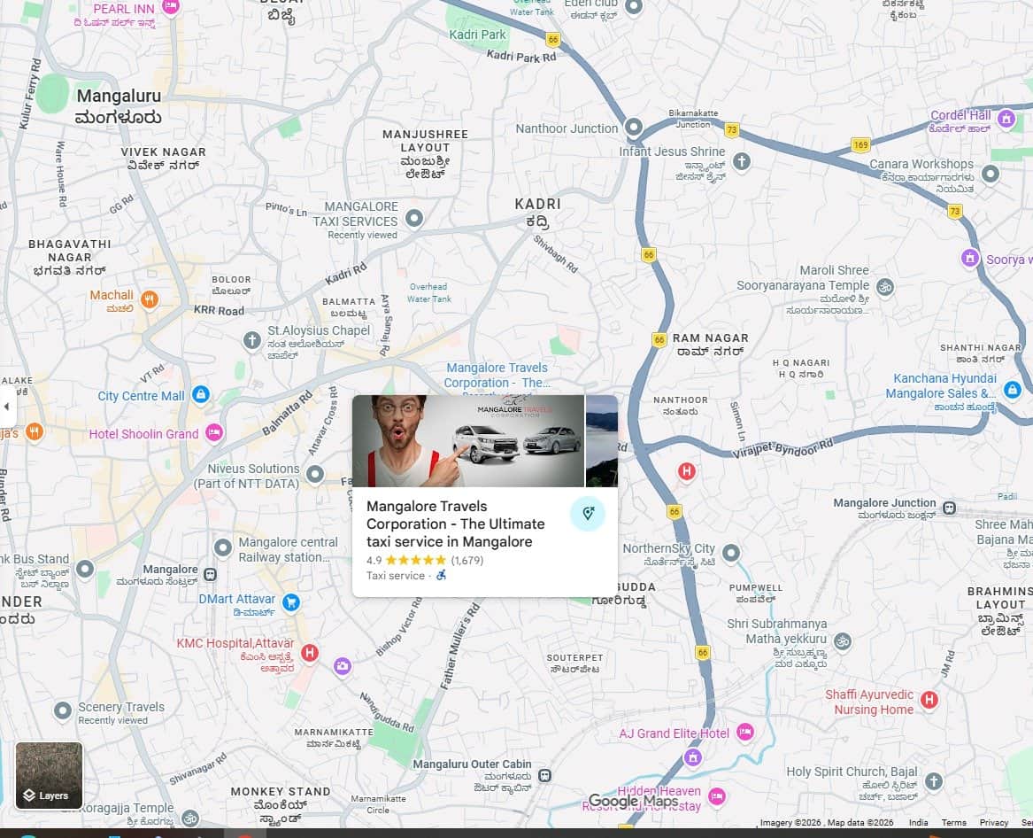
Task: Click the Hotel Shoolin Grand bed icon
Action: coord(214,432)
